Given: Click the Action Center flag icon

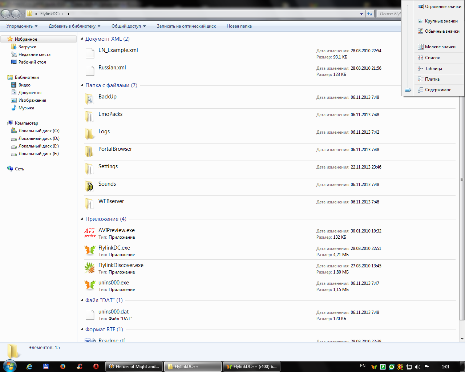Looking at the screenshot, I should tap(426, 367).
